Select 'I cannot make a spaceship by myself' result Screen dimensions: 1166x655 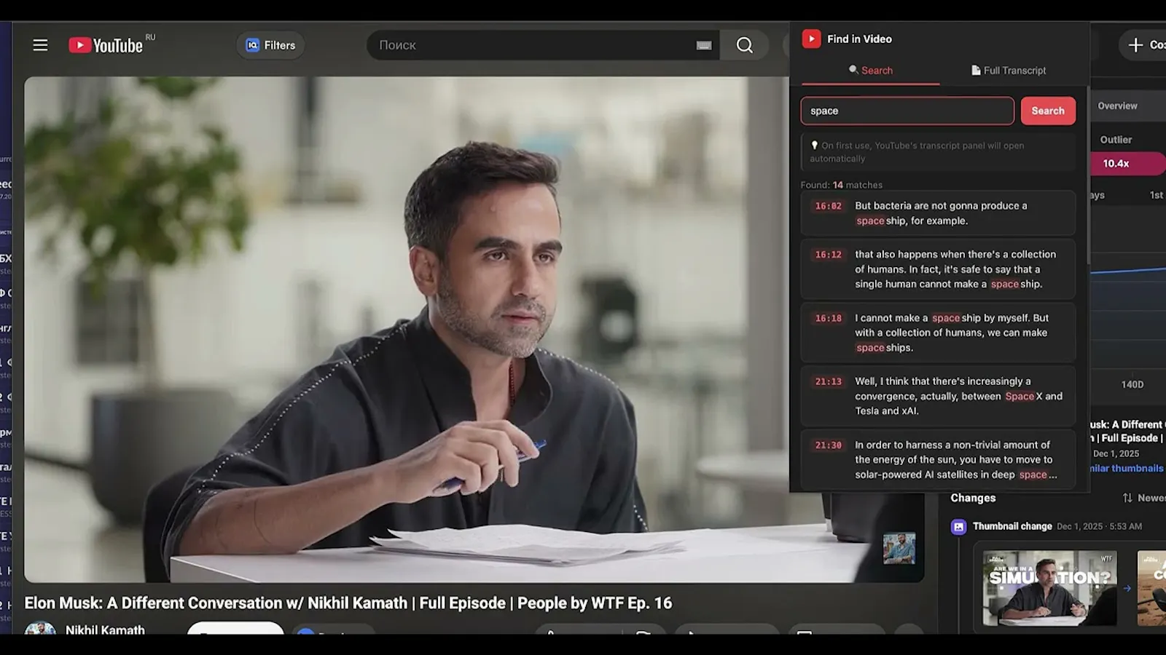click(938, 333)
